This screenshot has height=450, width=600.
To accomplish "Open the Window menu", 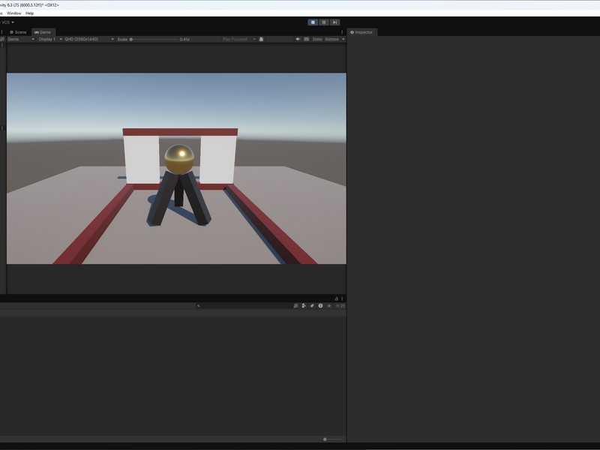I will 14,13.
